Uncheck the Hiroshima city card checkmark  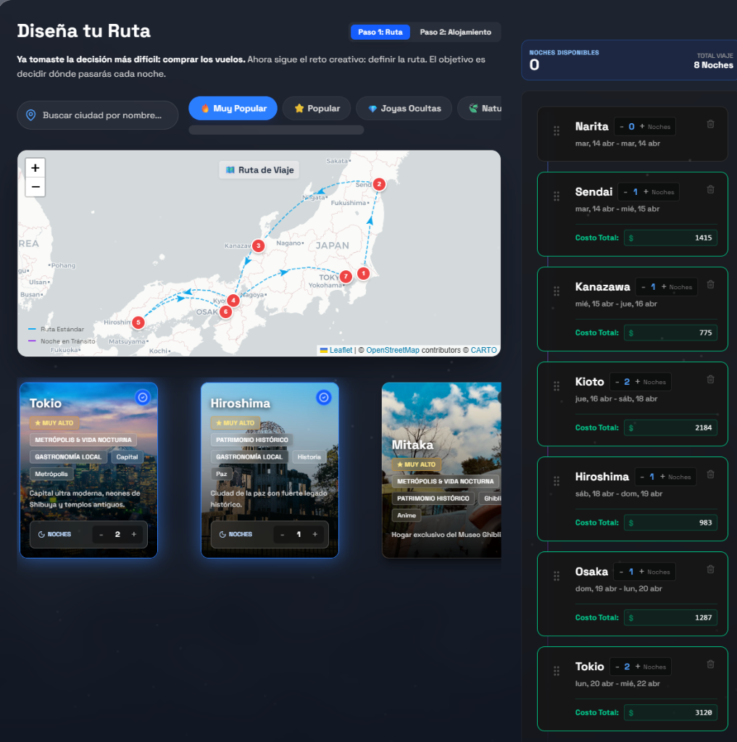(x=324, y=397)
